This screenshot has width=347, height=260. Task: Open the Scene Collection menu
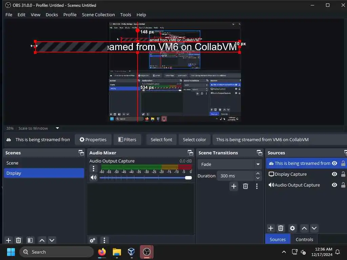tap(98, 15)
